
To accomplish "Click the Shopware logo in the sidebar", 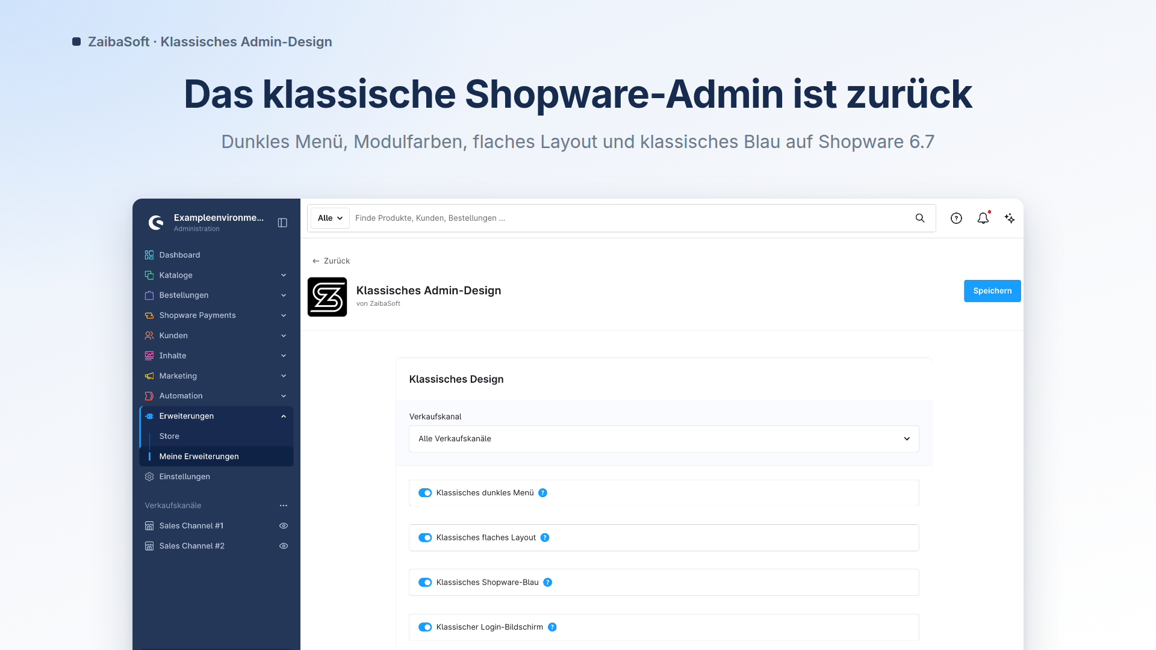I will (156, 223).
